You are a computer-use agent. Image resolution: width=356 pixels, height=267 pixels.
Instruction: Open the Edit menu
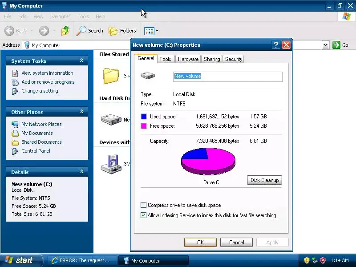tap(22, 16)
